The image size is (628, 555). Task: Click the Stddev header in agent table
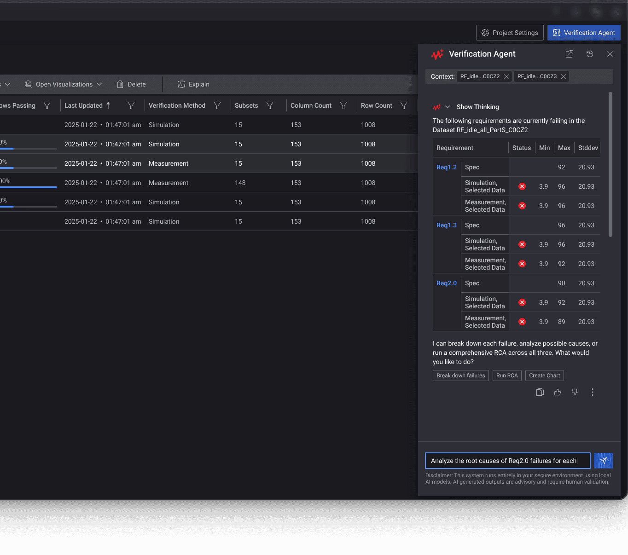(588, 148)
